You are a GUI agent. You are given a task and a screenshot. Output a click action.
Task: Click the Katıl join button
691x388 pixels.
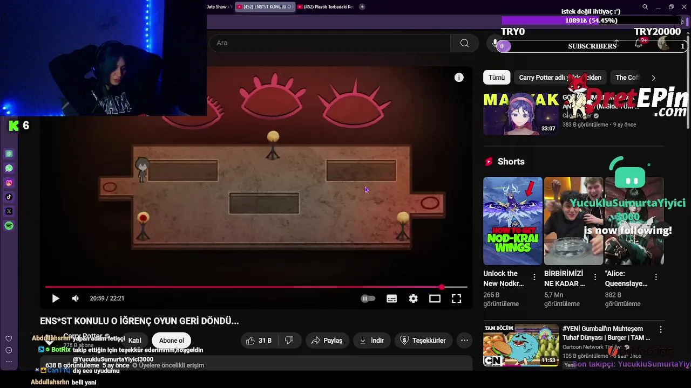134,341
